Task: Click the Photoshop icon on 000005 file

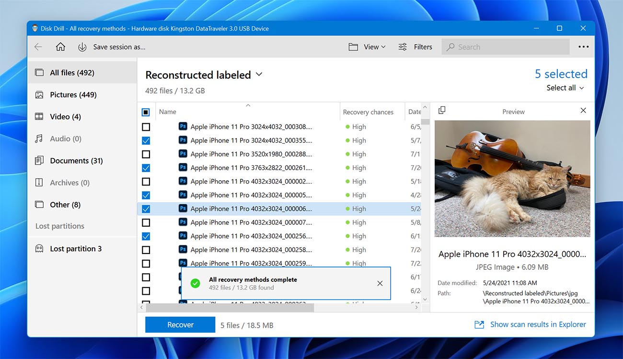Action: tap(183, 195)
